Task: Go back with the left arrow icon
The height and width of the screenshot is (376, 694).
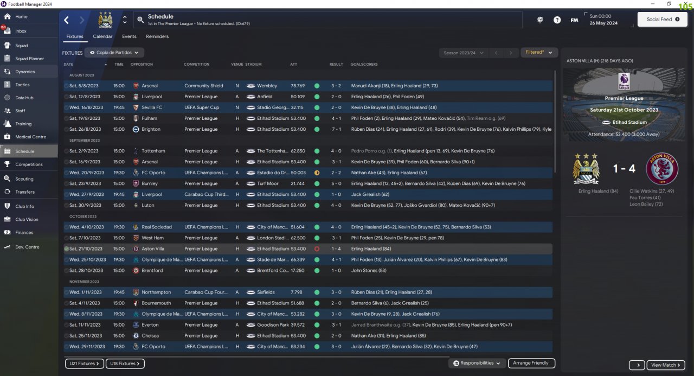Action: pyautogui.click(x=67, y=20)
